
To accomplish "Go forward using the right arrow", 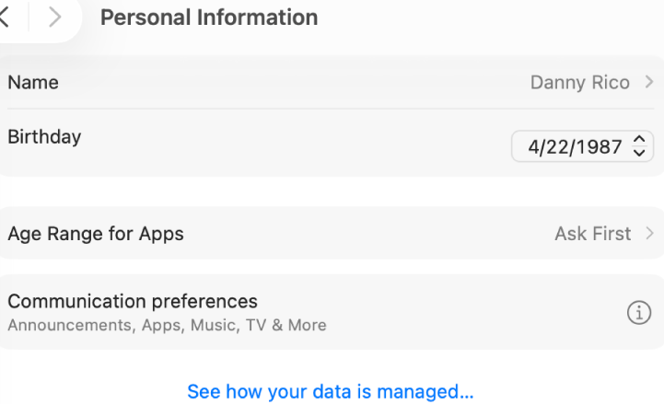I will pyautogui.click(x=54, y=17).
